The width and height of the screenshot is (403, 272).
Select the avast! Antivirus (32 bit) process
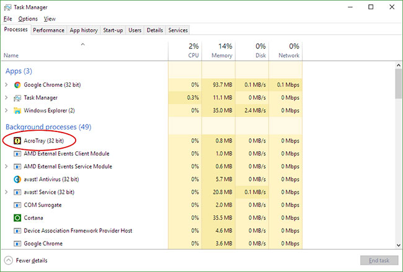(51, 179)
